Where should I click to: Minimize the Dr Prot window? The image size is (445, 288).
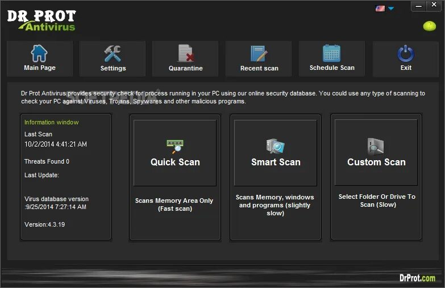[418, 6]
